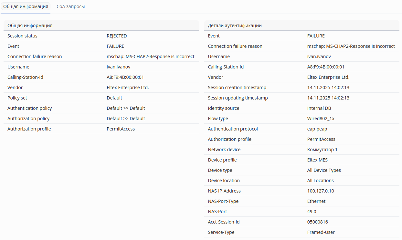
Task: Click the Acct-Session-Id value 05000816
Action: 317,222
